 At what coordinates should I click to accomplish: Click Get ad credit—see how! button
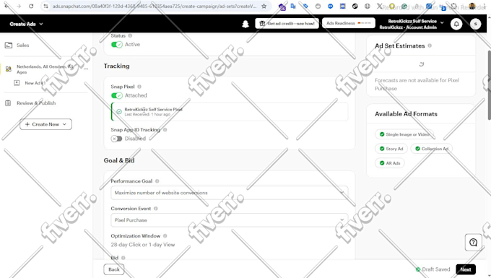287,24
